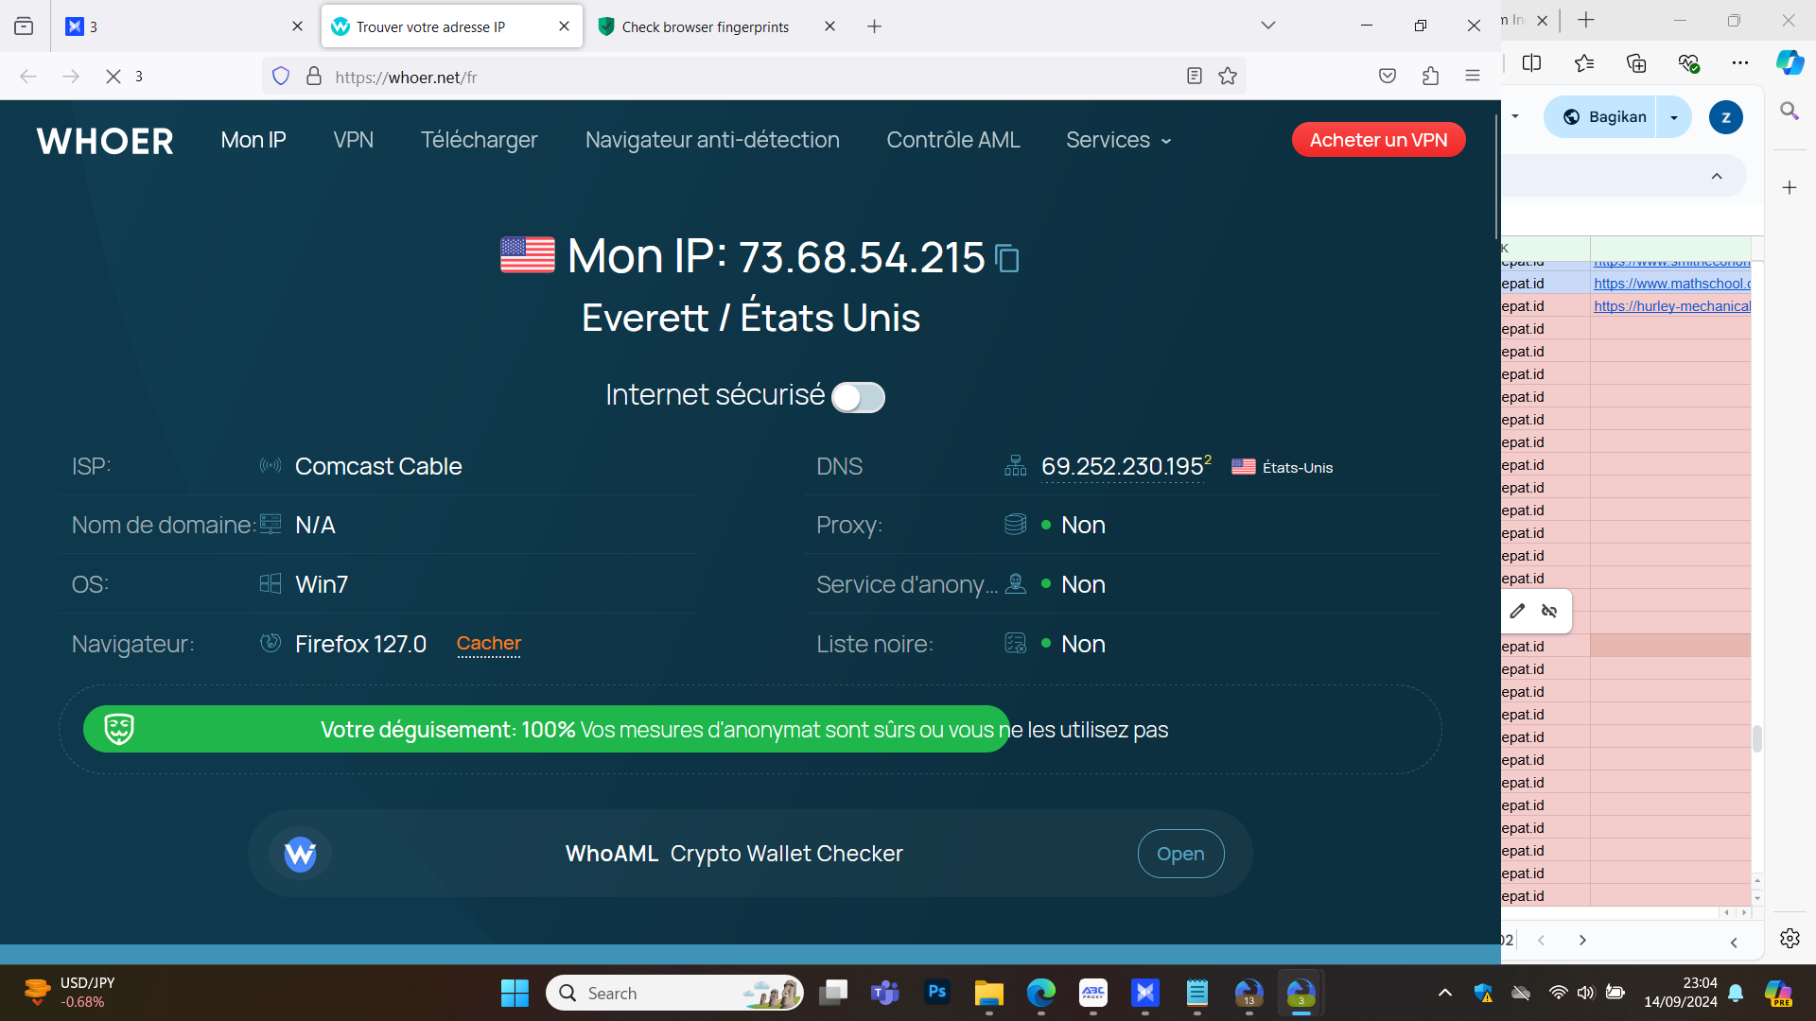Open Photoshop from the taskbar

pos(937,993)
